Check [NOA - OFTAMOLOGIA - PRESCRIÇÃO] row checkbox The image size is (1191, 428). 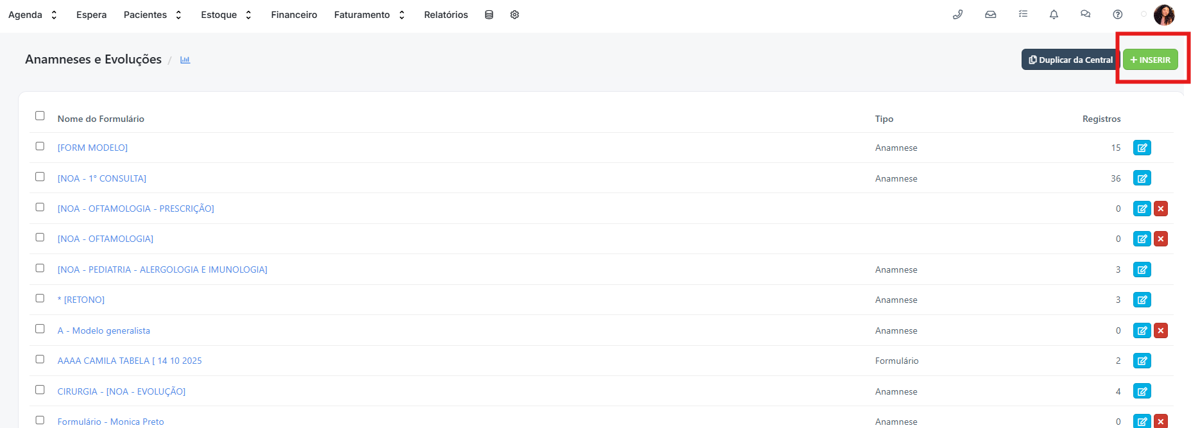[40, 207]
